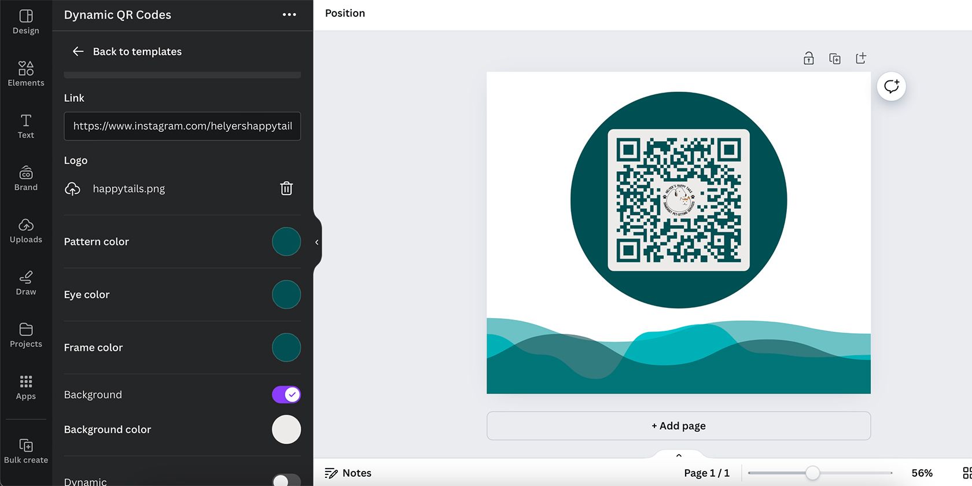Click the back arrow to templates
This screenshot has height=486, width=972.
(78, 51)
